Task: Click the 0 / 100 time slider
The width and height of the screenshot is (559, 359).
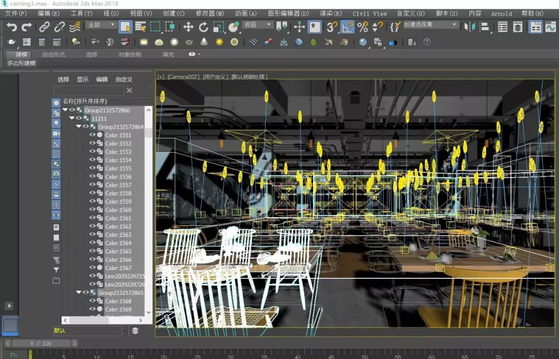Action: tap(41, 343)
